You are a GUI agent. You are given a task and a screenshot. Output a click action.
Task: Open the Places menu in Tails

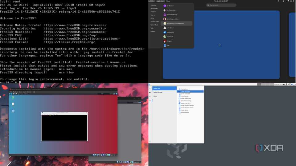[x=168, y=1]
